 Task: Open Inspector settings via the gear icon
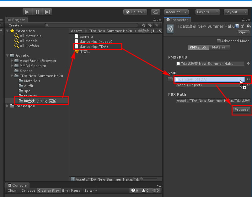click(249, 26)
